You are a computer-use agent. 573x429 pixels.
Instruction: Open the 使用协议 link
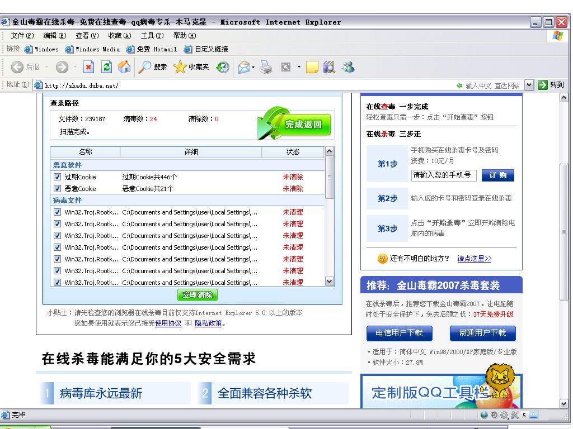click(x=168, y=323)
